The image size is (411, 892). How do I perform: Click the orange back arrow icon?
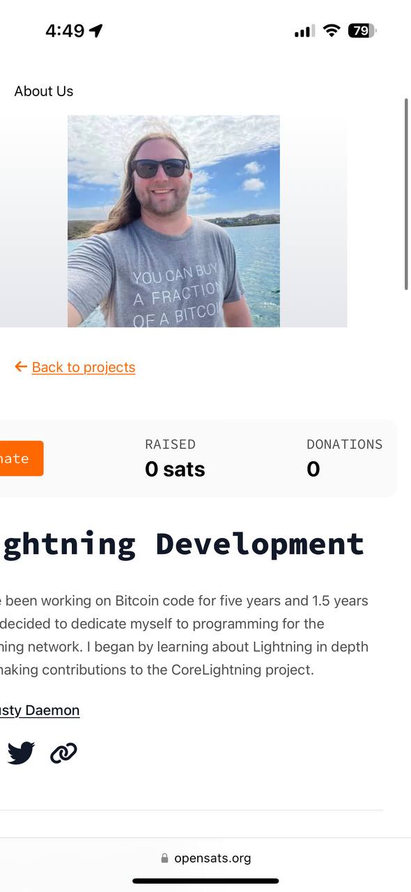tap(20, 367)
